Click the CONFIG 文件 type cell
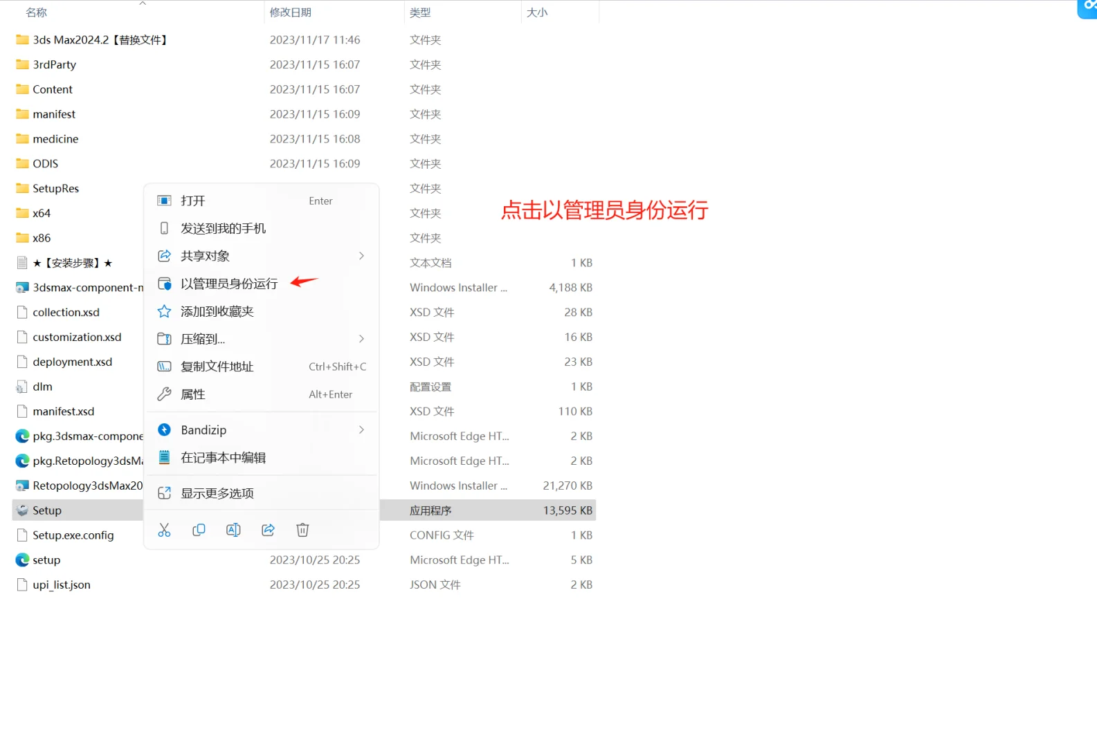This screenshot has height=747, width=1097. click(442, 535)
